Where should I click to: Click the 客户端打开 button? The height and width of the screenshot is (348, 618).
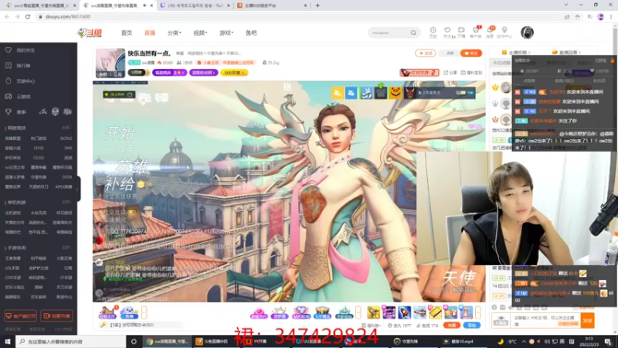(x=21, y=316)
